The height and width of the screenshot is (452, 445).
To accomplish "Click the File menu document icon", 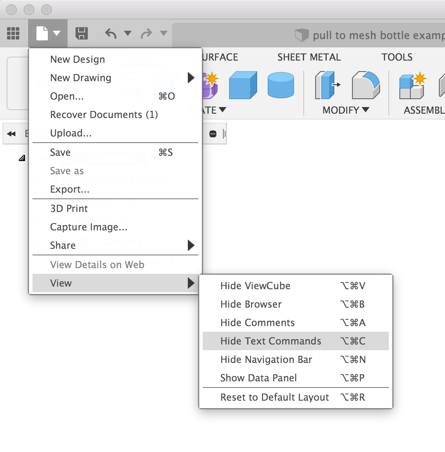I will pyautogui.click(x=42, y=33).
